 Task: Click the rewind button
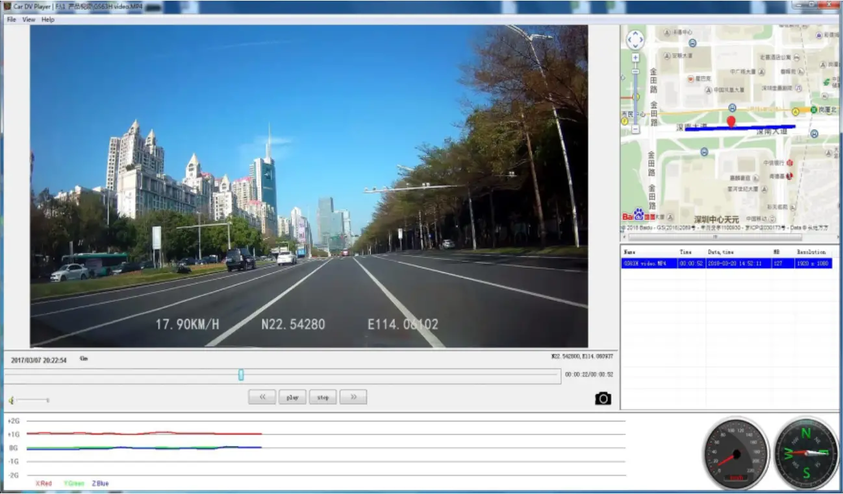262,396
